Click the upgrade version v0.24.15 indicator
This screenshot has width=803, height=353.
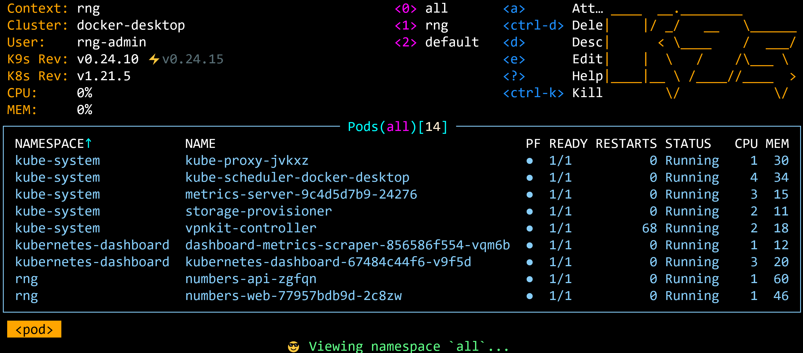coord(193,59)
